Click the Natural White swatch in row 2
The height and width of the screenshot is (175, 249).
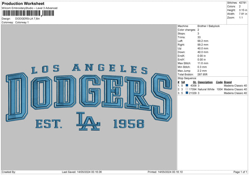[187, 89]
